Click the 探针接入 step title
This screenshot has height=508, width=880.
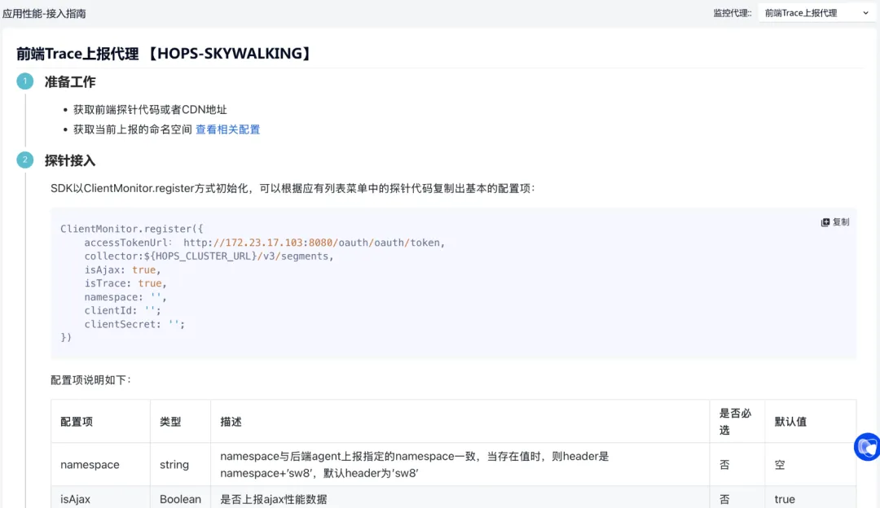(70, 160)
